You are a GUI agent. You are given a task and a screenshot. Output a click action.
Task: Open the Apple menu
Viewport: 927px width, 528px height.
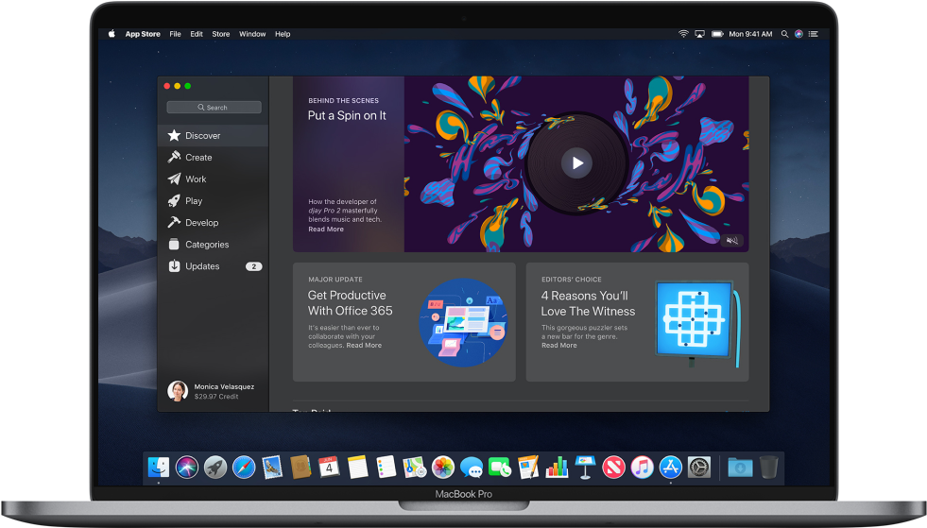click(x=112, y=34)
